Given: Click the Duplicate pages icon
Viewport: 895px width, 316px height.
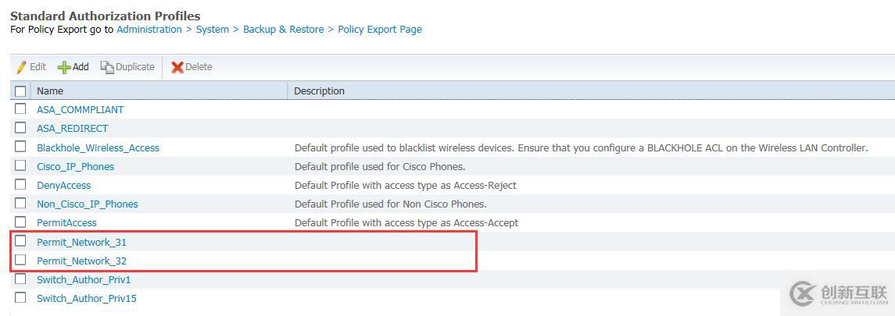Looking at the screenshot, I should point(107,67).
